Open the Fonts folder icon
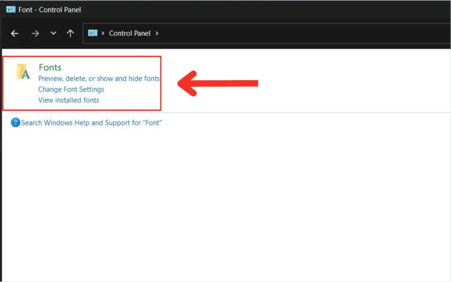 tap(23, 71)
